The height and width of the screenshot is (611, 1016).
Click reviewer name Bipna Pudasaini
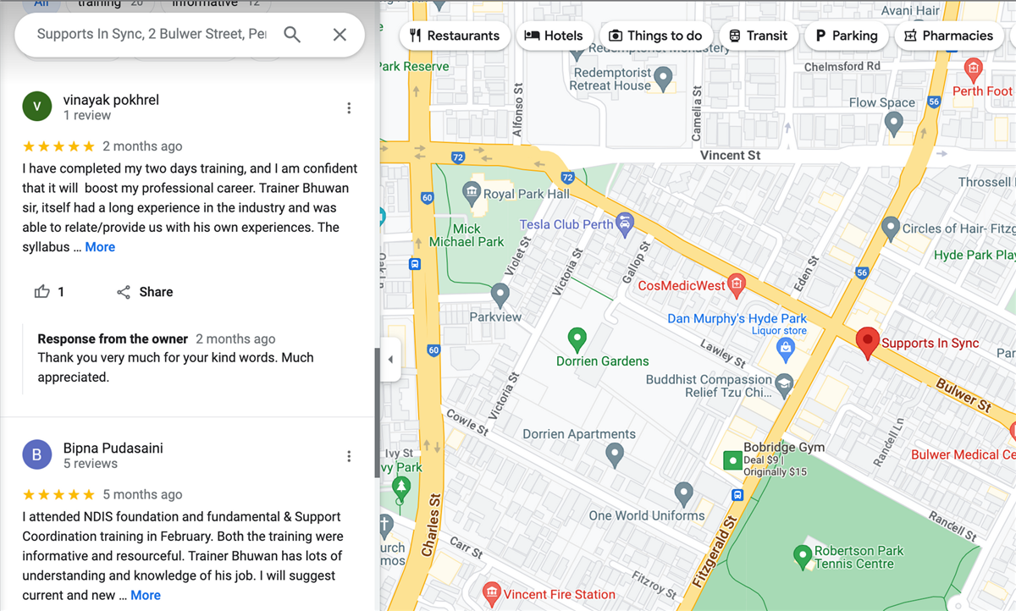(113, 449)
